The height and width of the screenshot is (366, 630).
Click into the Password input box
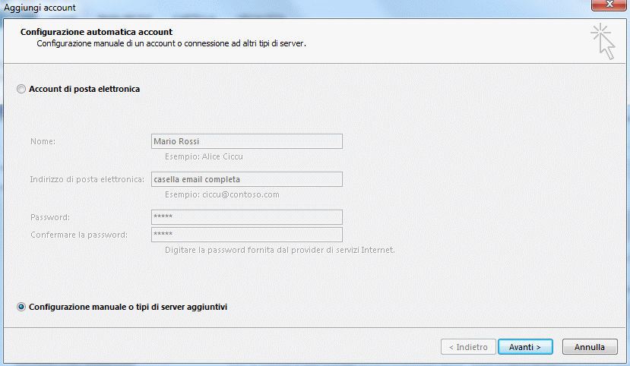[x=246, y=217]
